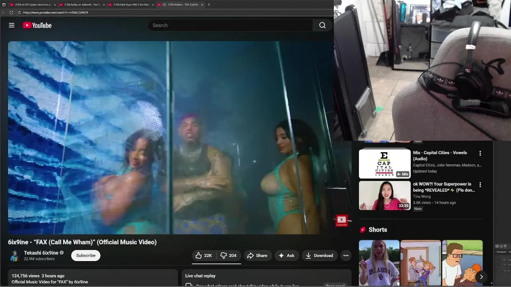The height and width of the screenshot is (287, 511).
Task: Click the '124,756 views 3 hours ago' text
Action: pos(38,276)
